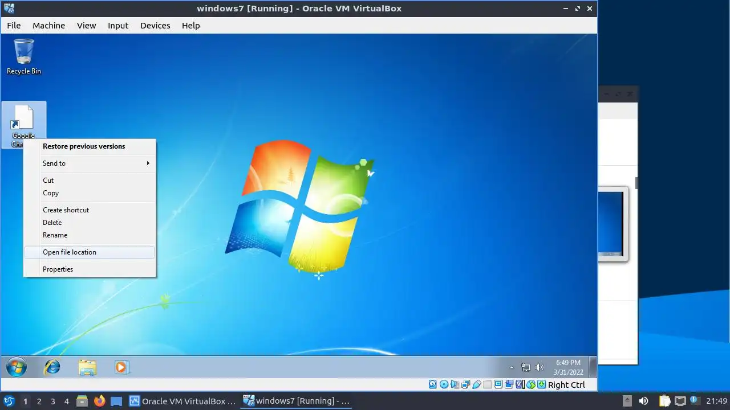Open Properties from the context menu

point(90,269)
